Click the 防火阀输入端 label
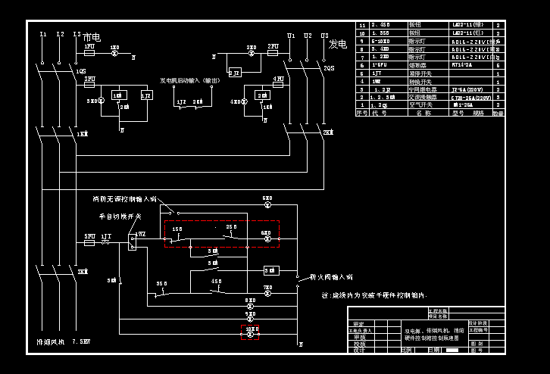The width and height of the screenshot is (550, 374). [x=331, y=277]
